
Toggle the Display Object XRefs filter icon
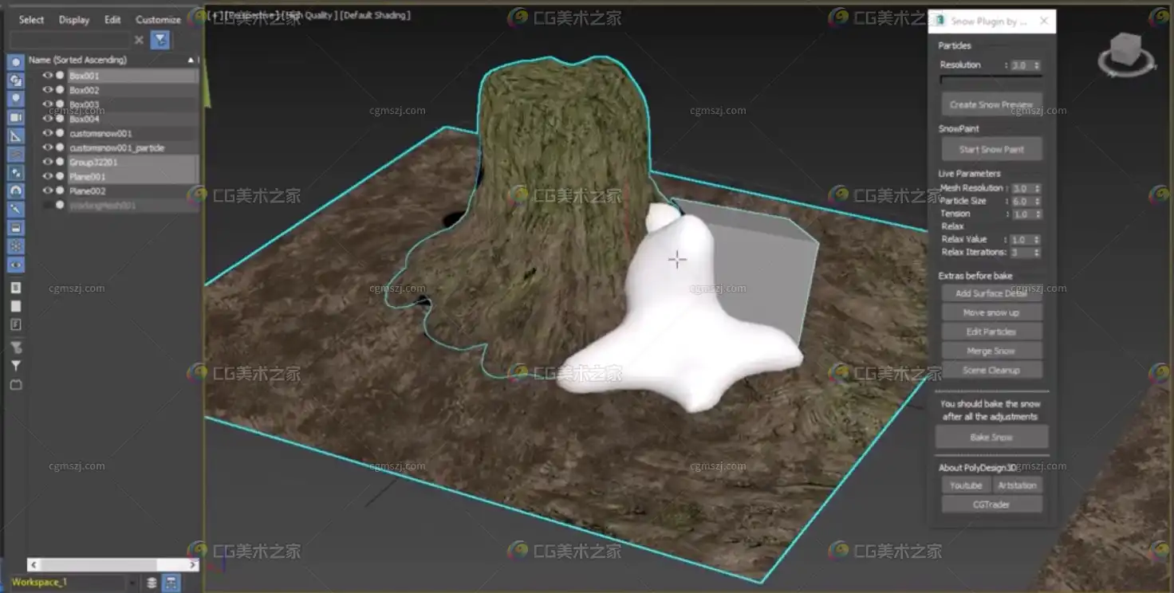16,190
